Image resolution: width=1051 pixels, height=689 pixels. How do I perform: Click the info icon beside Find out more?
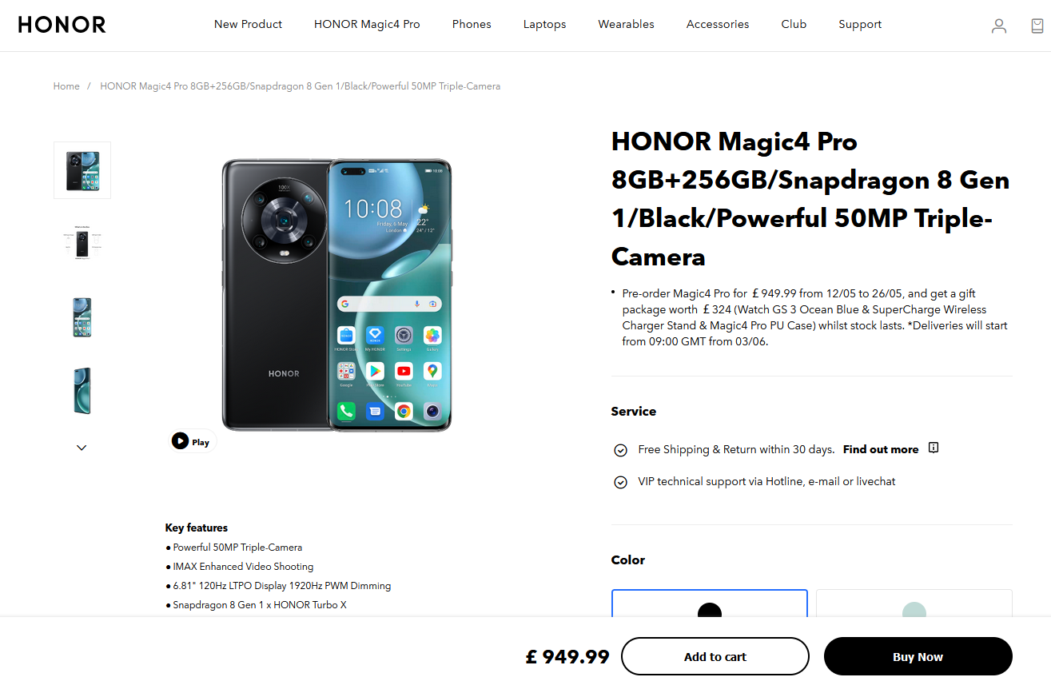(x=934, y=448)
